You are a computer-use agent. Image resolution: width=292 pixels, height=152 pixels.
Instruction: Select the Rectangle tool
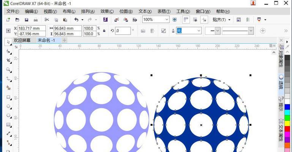(8, 97)
